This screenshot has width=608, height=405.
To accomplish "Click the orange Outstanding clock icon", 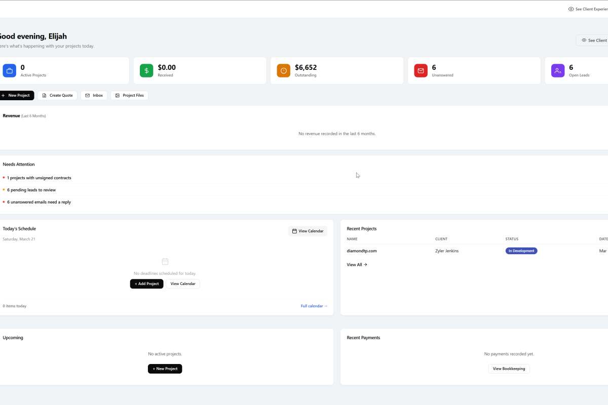I will click(284, 71).
